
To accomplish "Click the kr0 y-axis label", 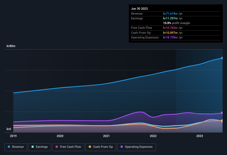I will (9, 129).
